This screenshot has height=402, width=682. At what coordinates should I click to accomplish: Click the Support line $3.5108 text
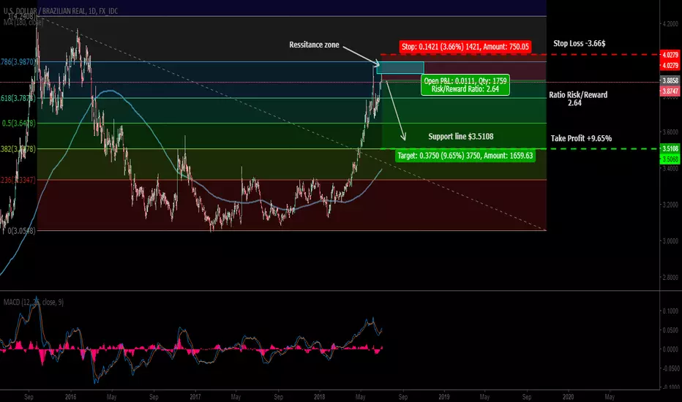pyautogui.click(x=460, y=137)
